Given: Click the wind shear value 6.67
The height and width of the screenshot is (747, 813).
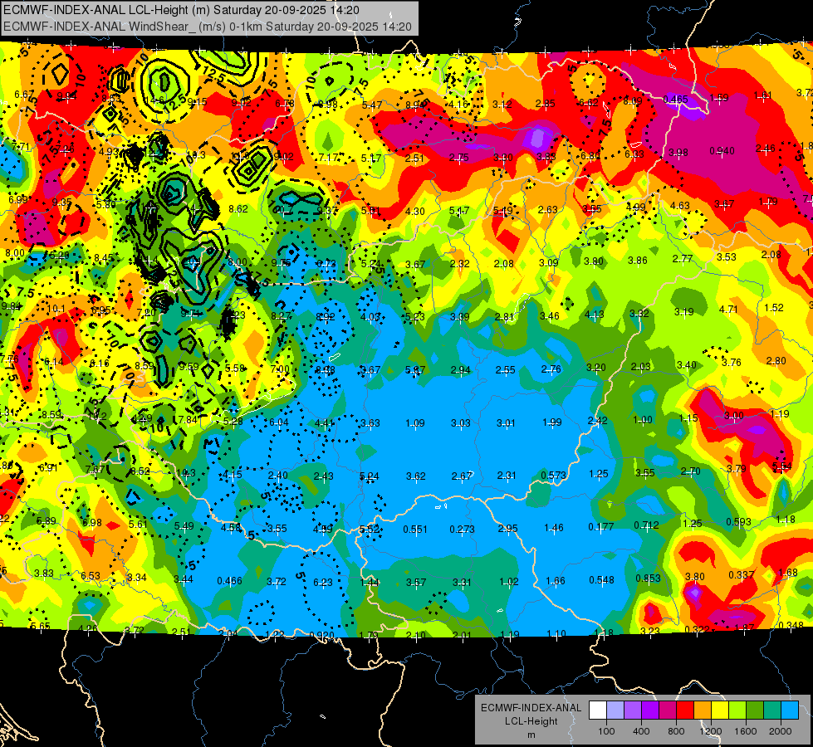Looking at the screenshot, I should [24, 95].
